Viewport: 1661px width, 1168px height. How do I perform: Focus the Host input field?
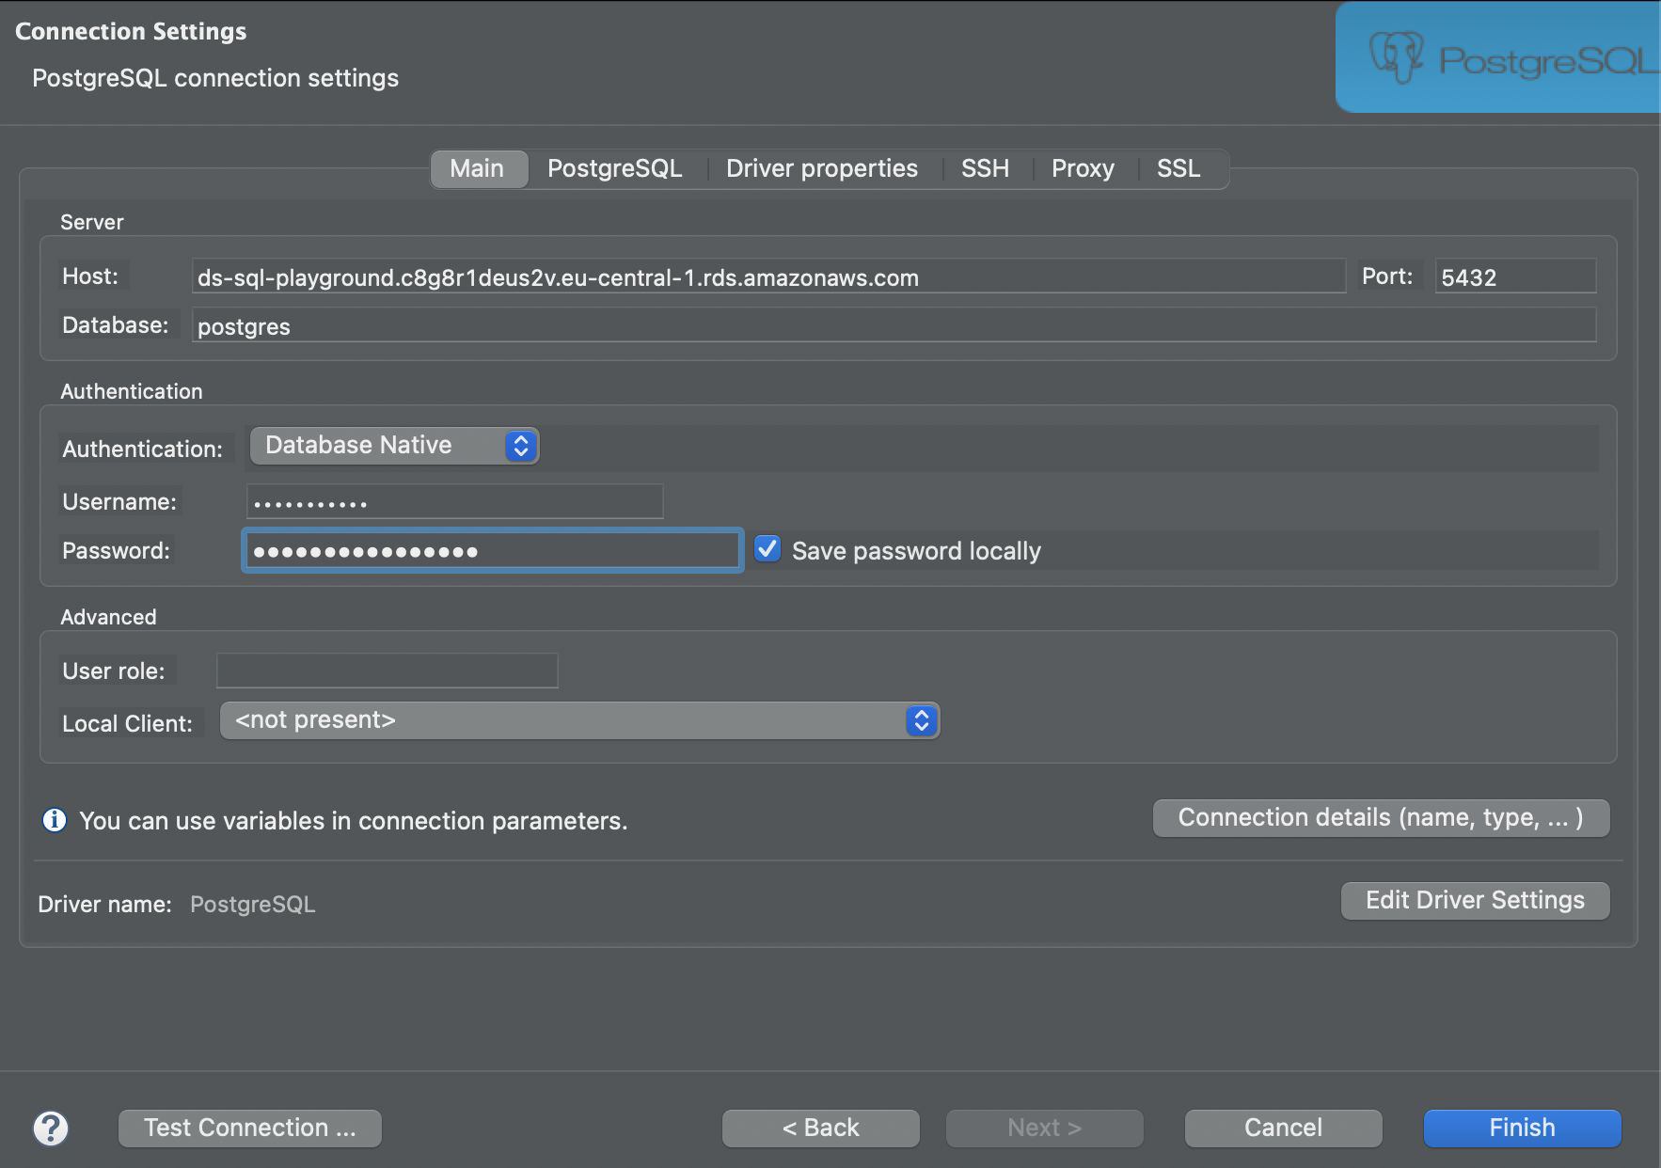pyautogui.click(x=767, y=277)
